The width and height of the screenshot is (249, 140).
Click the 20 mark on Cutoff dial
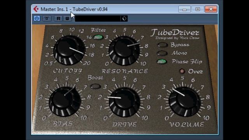(87, 63)
